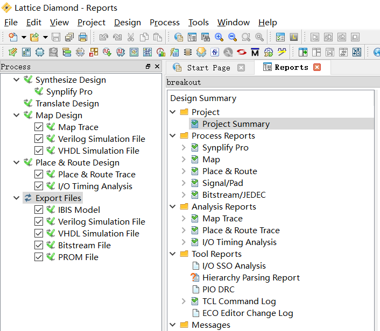Click the Save All toolbar icon
Image resolution: width=380 pixels, height=331 pixels.
69,37
